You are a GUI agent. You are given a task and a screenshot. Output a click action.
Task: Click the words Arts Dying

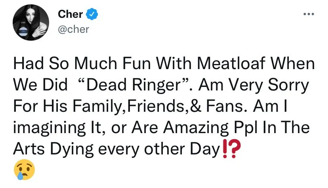53,149
